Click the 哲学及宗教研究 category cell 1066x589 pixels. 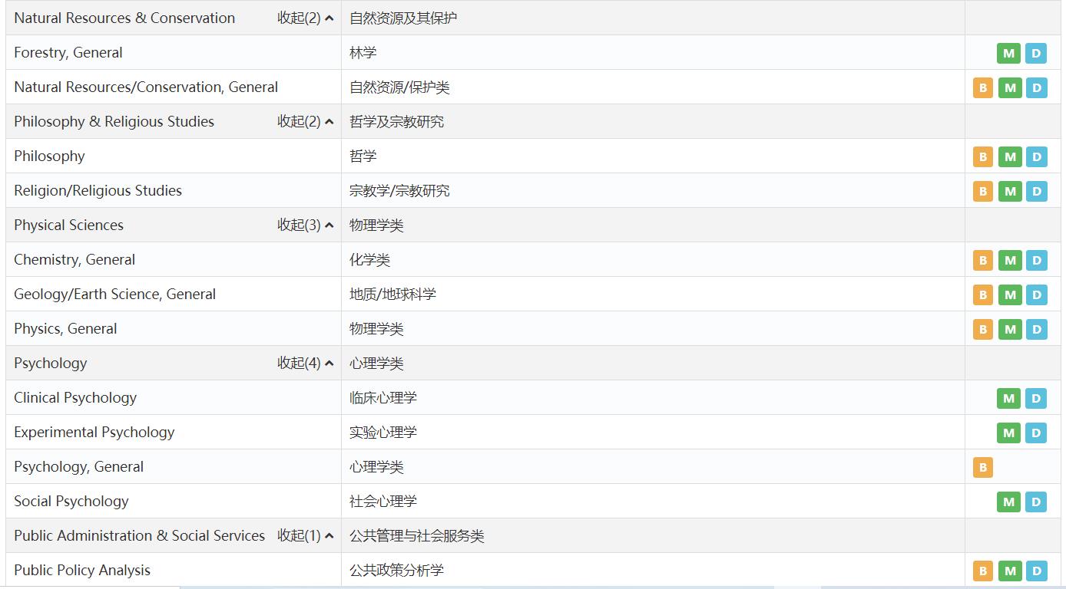point(653,121)
